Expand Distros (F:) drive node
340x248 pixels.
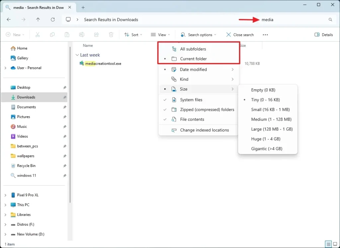point(5,224)
